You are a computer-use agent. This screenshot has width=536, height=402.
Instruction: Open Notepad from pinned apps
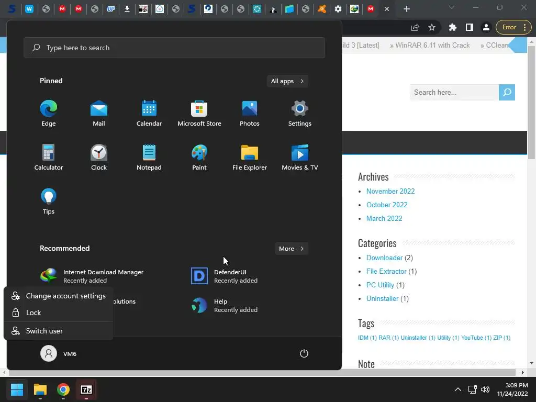[x=149, y=157]
